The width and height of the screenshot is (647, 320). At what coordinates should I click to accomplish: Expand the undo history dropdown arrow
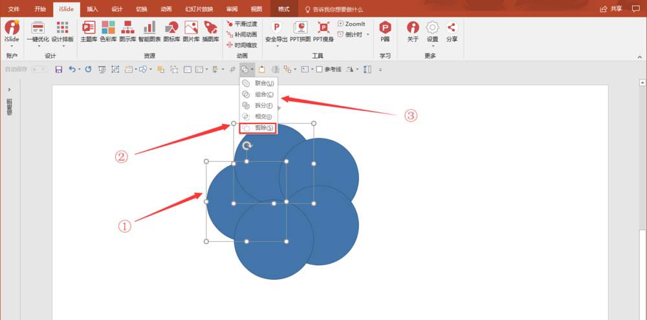click(x=79, y=69)
